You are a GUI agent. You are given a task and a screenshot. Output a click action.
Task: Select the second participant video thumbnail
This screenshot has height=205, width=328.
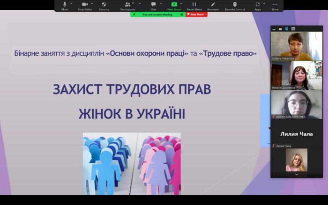pos(297,75)
